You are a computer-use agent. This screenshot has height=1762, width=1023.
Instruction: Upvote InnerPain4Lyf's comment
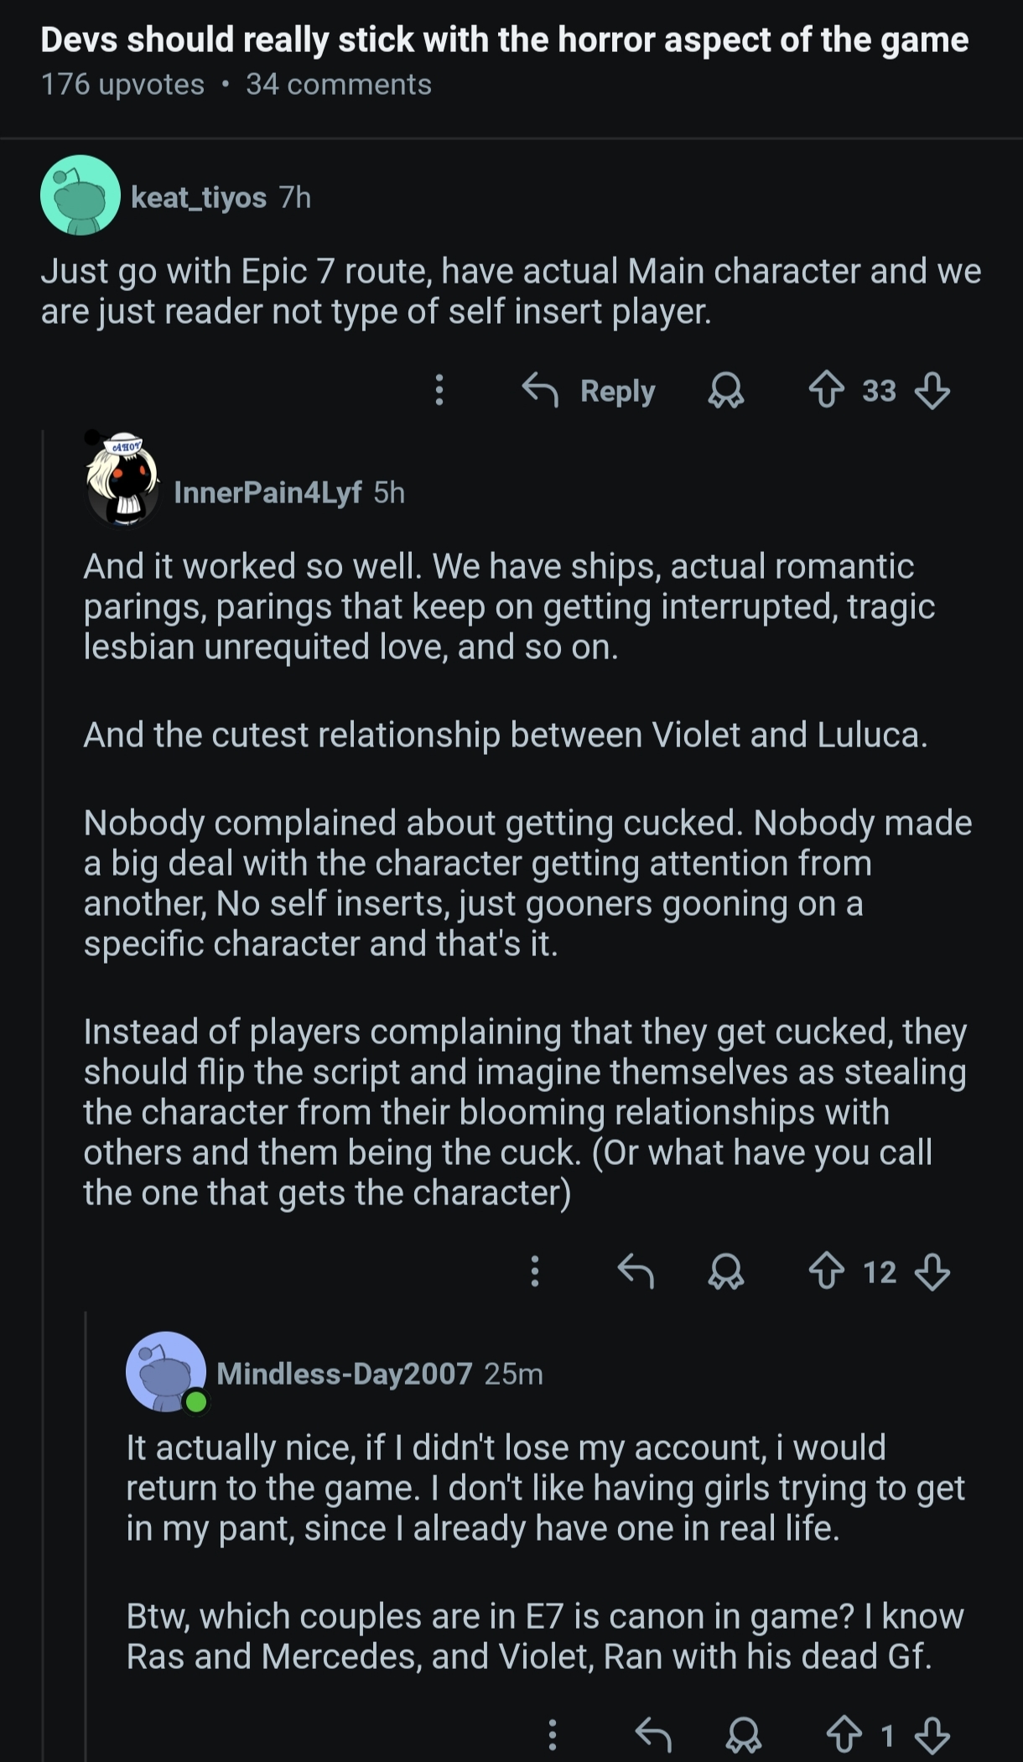pos(826,1271)
